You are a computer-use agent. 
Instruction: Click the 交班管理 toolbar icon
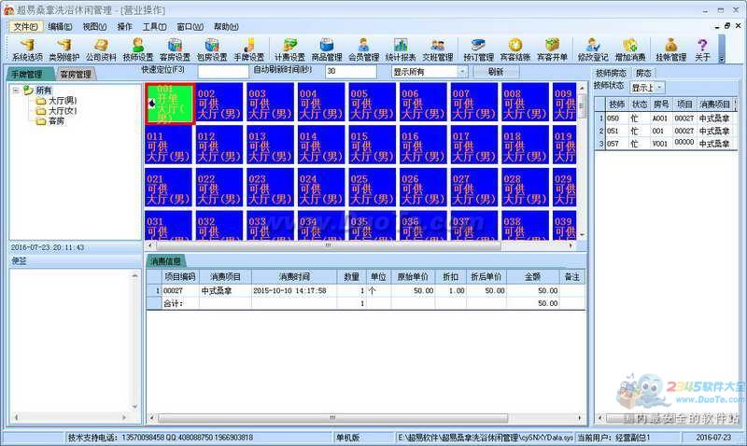pyautogui.click(x=438, y=50)
